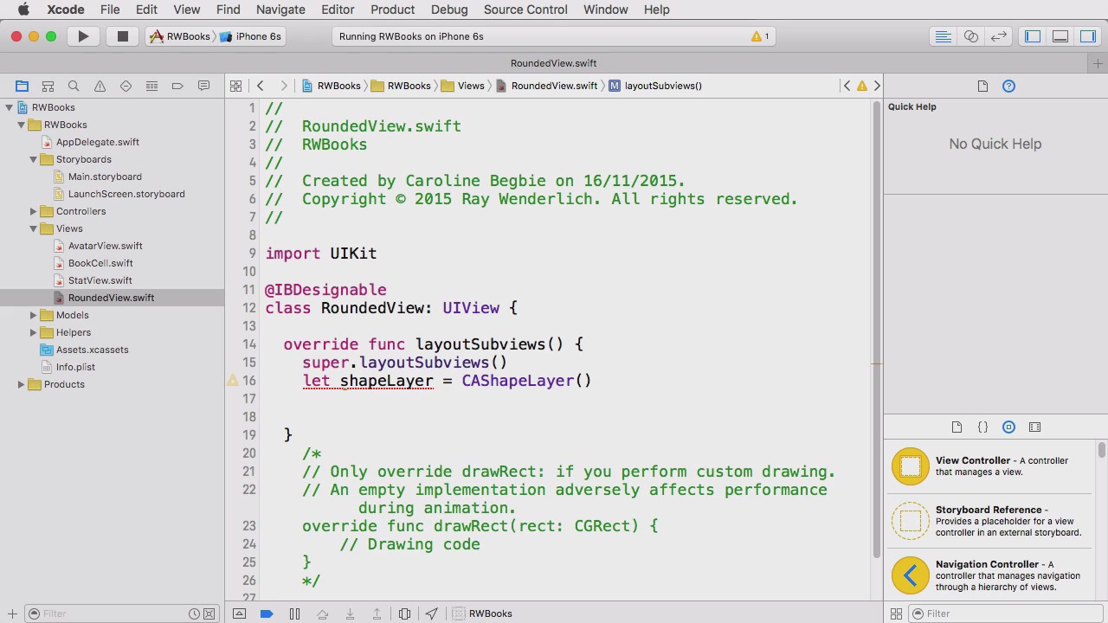Screen dimensions: 1108x623
Task: Collapse the RWBooks project root
Action: 9,107
